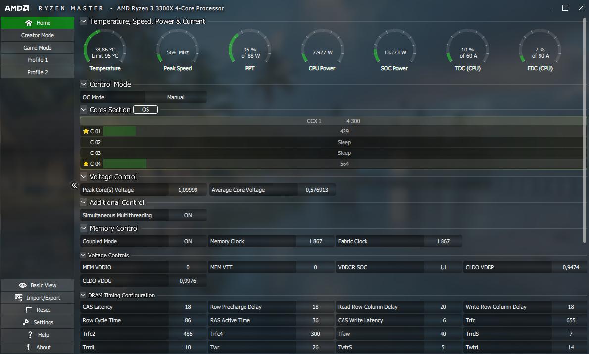Collapse sidebar with double-chevron arrow
The image size is (589, 354).
pos(74,185)
